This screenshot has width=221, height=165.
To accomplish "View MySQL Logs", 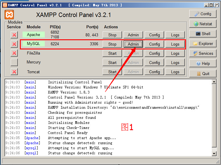I will (175, 44).
